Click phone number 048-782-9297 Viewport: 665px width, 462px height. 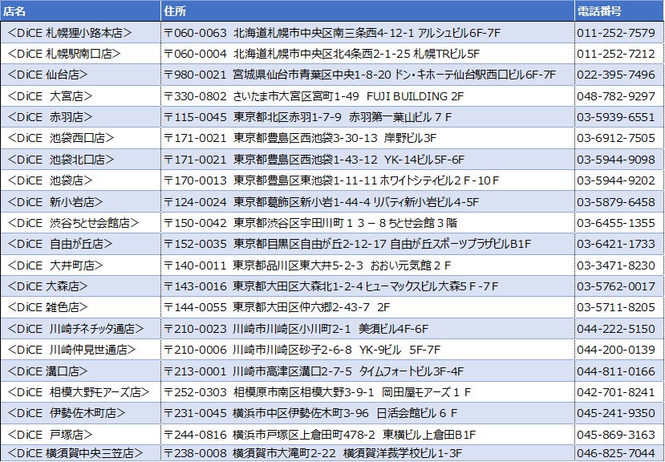(x=619, y=96)
